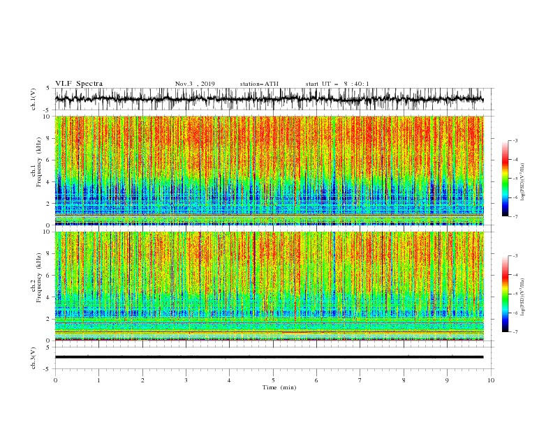This screenshot has width=553, height=427.
Task: Click the ch.1 voltage waveform trace
Action: point(269,99)
